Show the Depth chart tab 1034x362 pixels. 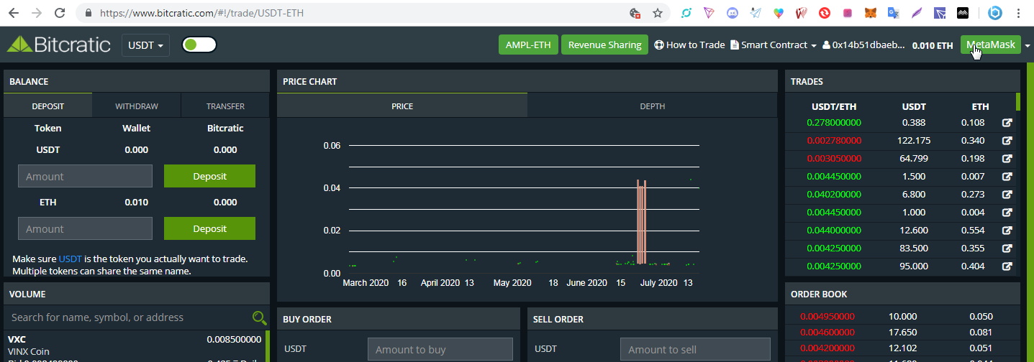coord(653,106)
